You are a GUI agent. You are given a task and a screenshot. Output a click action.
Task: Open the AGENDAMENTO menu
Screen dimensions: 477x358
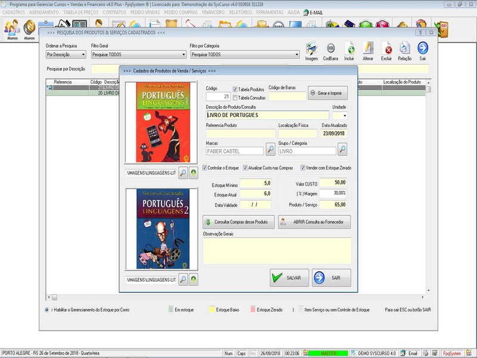(44, 13)
